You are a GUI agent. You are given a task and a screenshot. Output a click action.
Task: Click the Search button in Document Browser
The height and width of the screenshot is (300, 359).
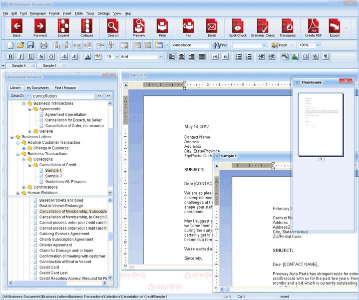pos(17,96)
